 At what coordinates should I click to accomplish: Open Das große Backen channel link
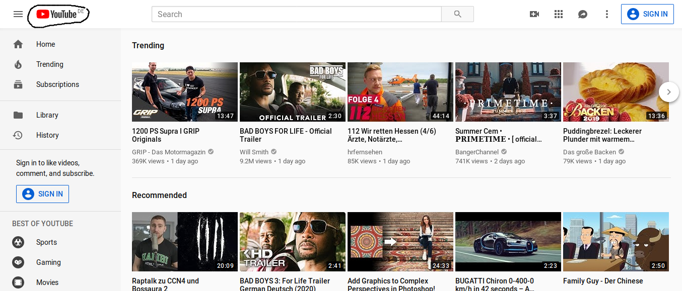tap(589, 152)
